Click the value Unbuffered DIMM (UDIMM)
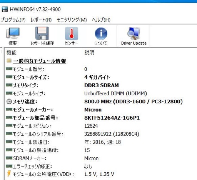 pyautogui.click(x=116, y=94)
